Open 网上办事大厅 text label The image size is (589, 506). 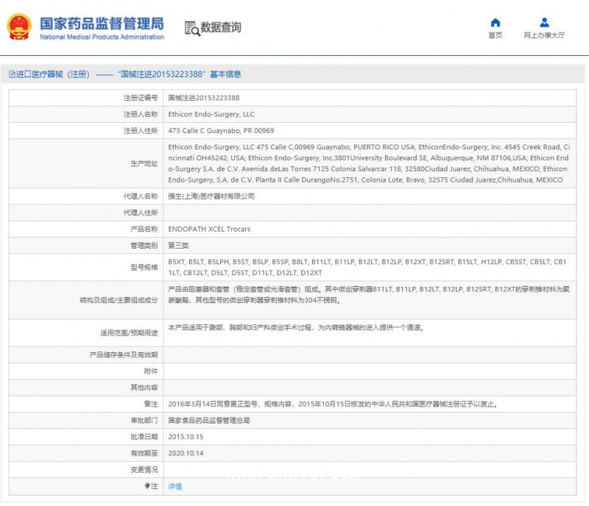pyautogui.click(x=544, y=35)
